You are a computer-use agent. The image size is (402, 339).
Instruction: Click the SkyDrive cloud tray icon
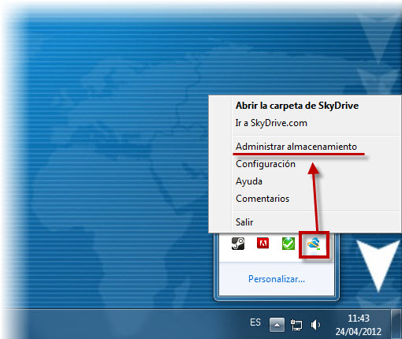(314, 244)
